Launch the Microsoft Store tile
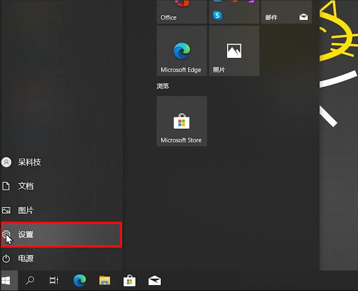The width and height of the screenshot is (358, 291). [182, 121]
